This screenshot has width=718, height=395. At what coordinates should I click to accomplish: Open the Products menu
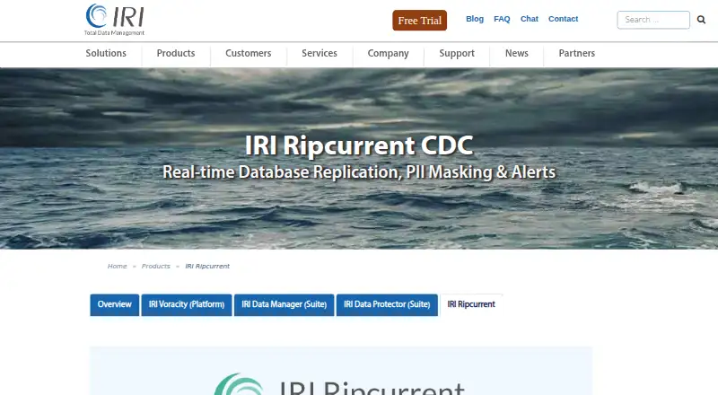coord(176,53)
